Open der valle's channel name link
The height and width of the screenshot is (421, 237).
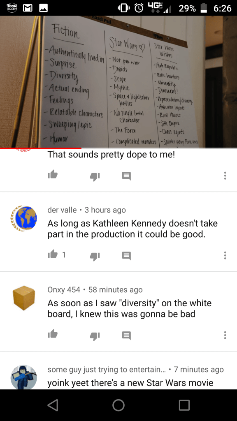(x=62, y=210)
